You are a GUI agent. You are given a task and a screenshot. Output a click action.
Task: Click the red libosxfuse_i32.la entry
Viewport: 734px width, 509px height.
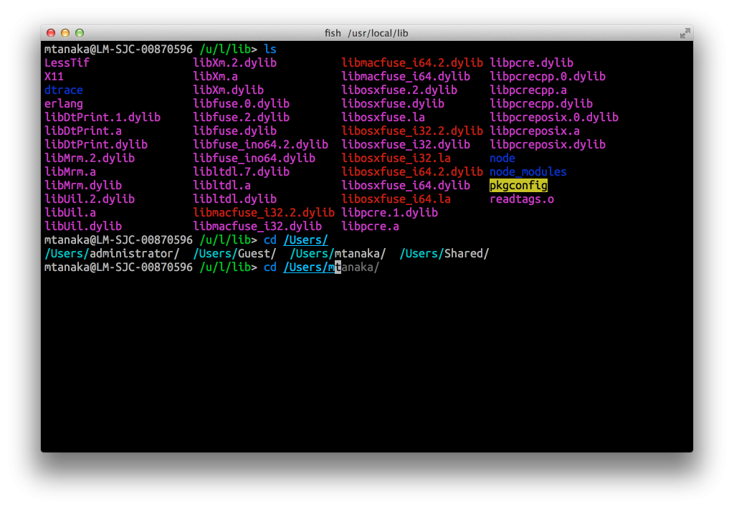click(396, 158)
